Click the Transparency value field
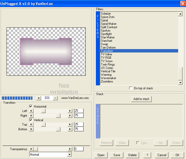Viewport: 186px width, 159px height. point(79,149)
